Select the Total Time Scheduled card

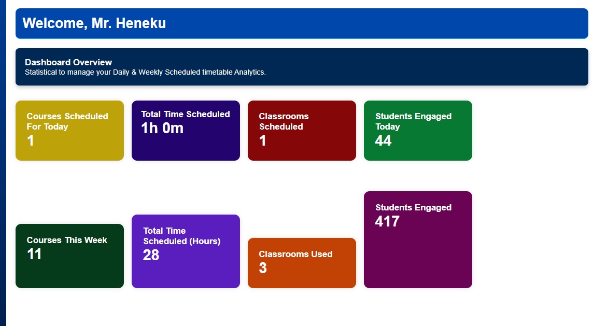click(186, 131)
